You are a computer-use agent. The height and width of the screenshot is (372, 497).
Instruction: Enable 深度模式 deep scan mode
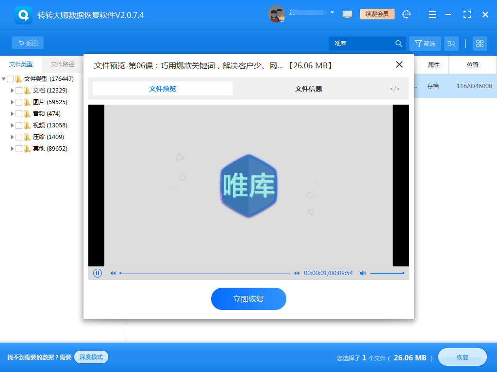[x=91, y=357]
